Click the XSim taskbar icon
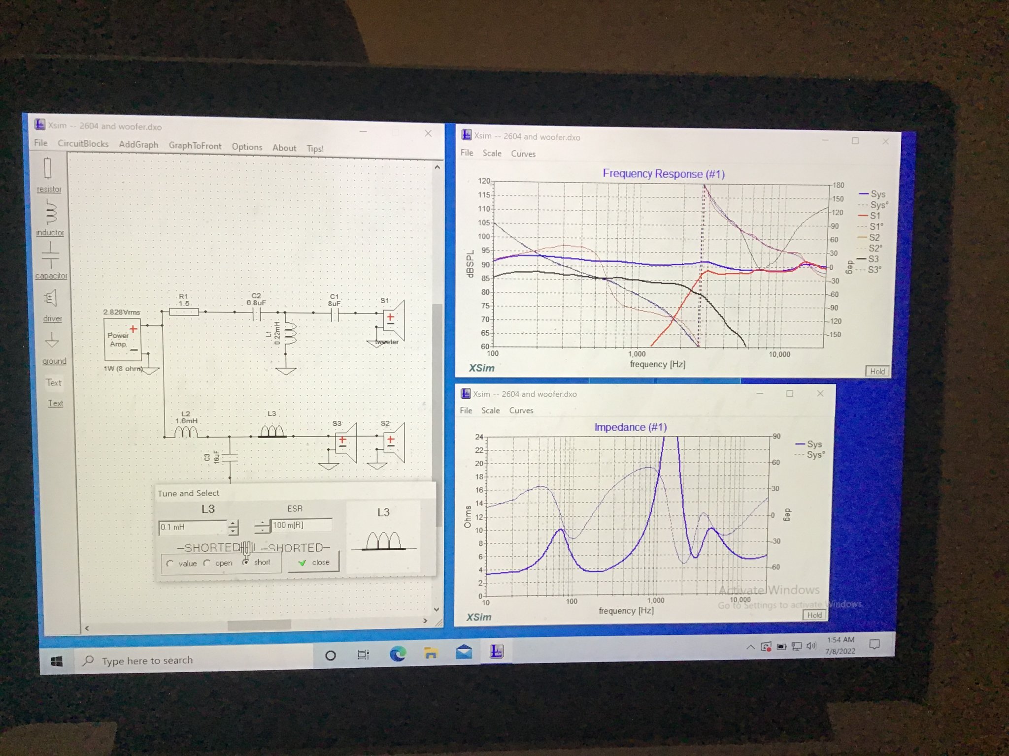This screenshot has width=1009, height=756. tap(497, 652)
